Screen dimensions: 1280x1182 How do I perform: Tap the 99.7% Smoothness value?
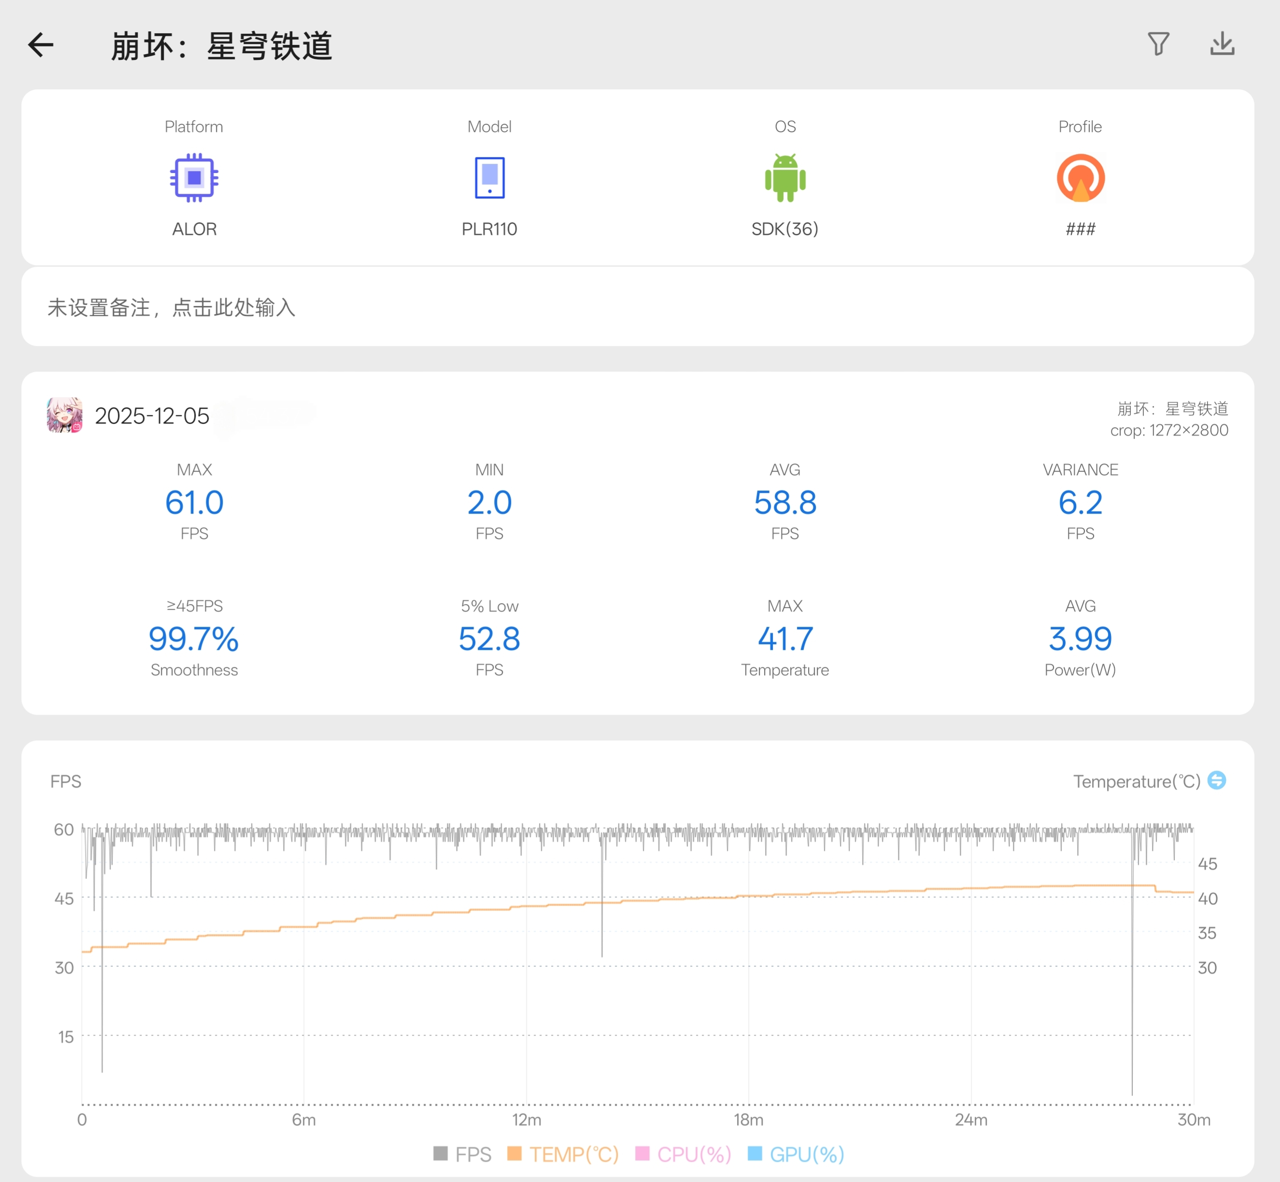[194, 639]
